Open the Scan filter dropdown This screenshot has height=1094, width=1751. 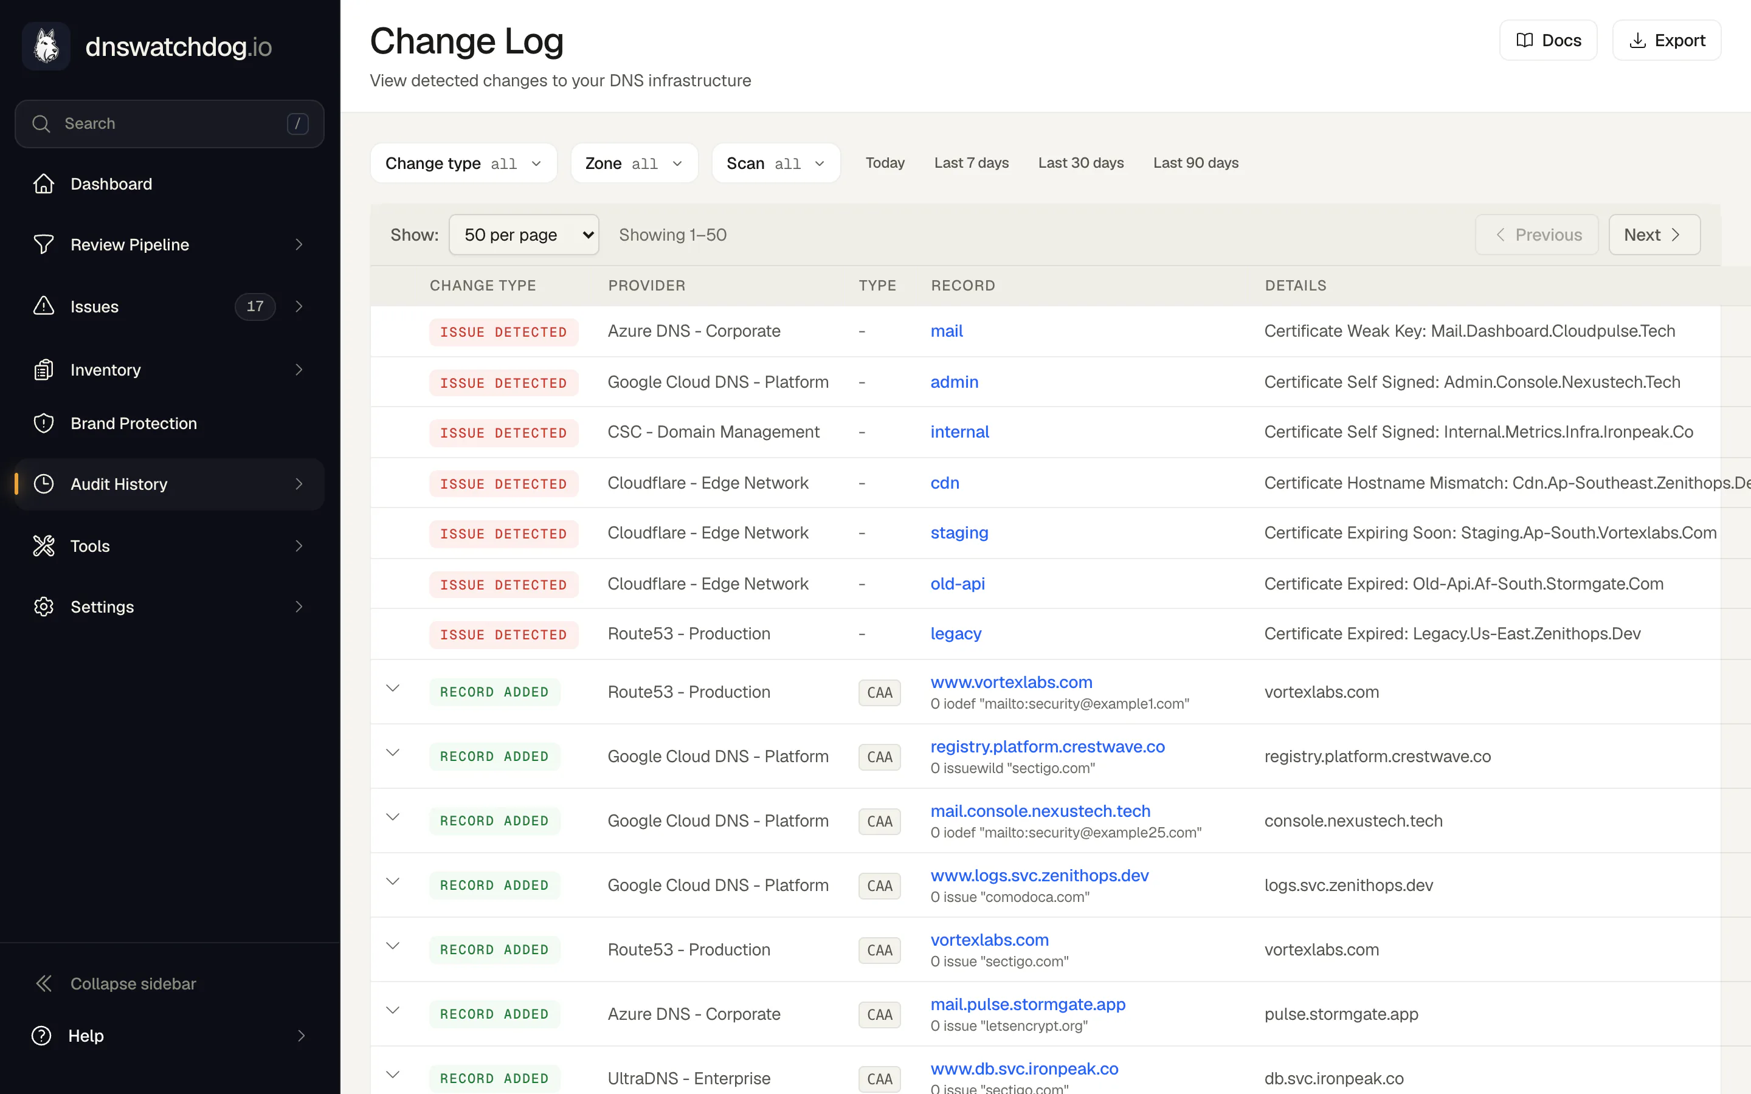[776, 163]
